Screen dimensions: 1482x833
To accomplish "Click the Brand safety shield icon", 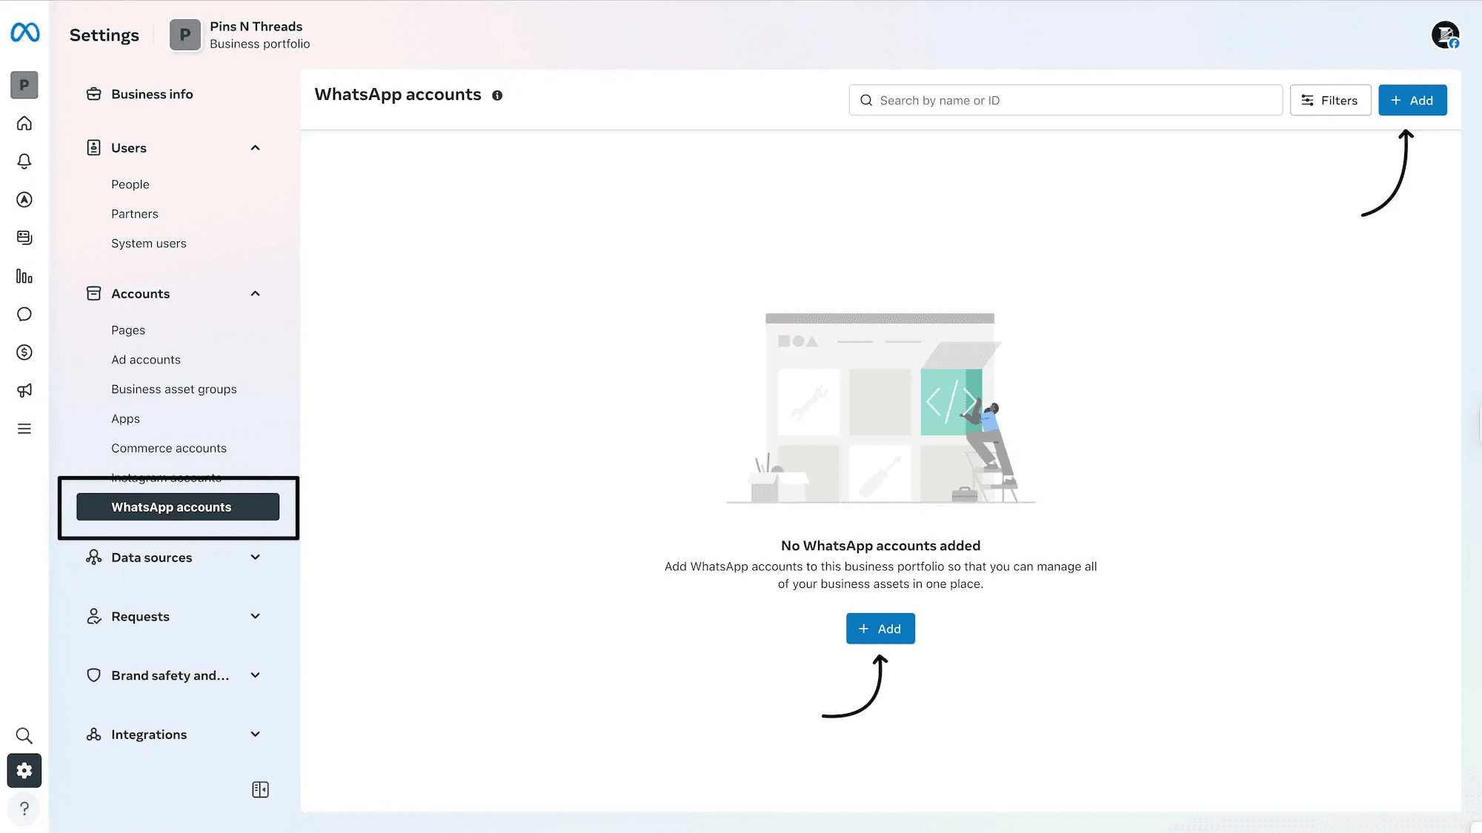I will (x=93, y=675).
